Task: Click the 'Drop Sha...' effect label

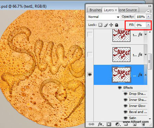Action: pyautogui.click(x=137, y=94)
